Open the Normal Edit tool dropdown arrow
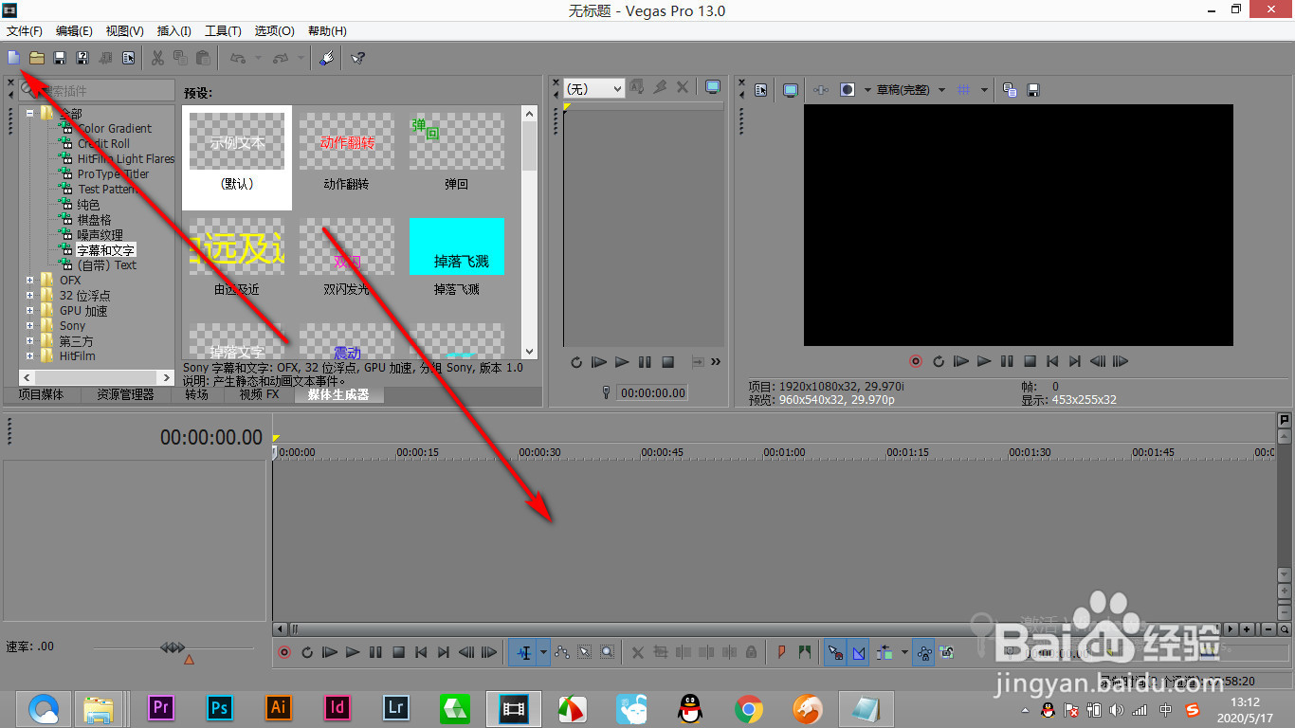 [x=543, y=652]
